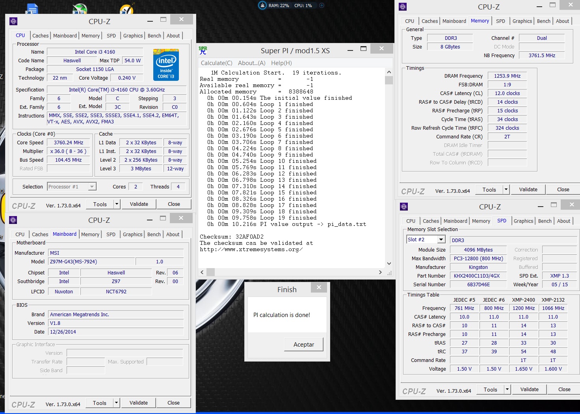This screenshot has width=580, height=414.
Task: Click Super PI vertical scrollbar thumb
Action: [389, 80]
